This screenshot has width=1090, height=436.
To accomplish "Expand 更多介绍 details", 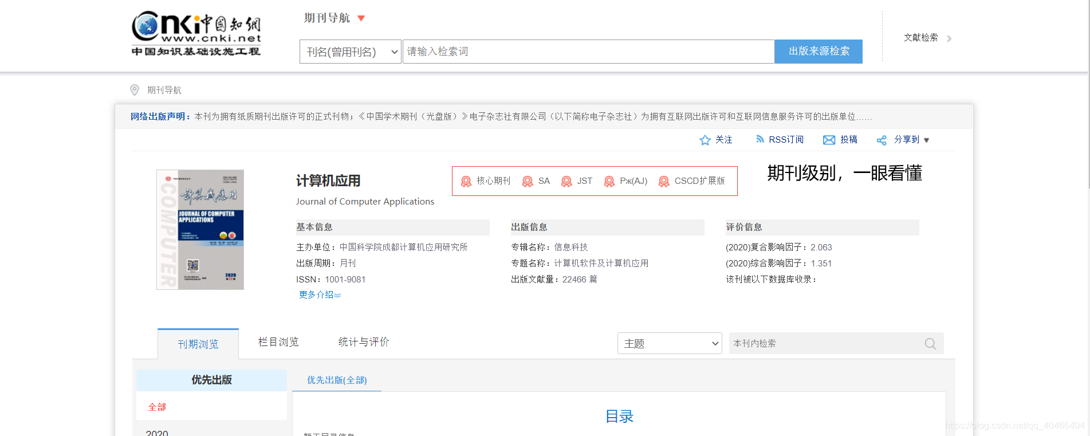I will (x=320, y=294).
